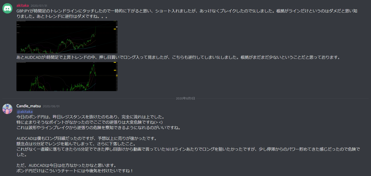Open Candle_matsu's profile avatar picture
This screenshot has height=176, width=371.
(7, 109)
